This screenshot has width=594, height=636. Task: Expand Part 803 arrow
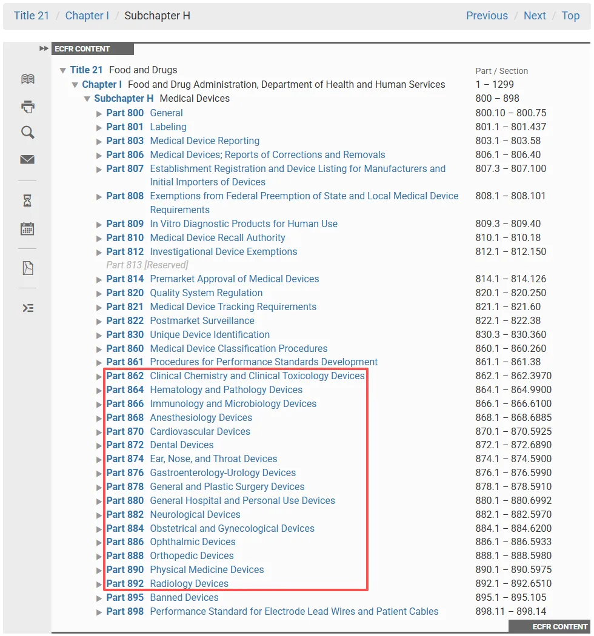(99, 142)
